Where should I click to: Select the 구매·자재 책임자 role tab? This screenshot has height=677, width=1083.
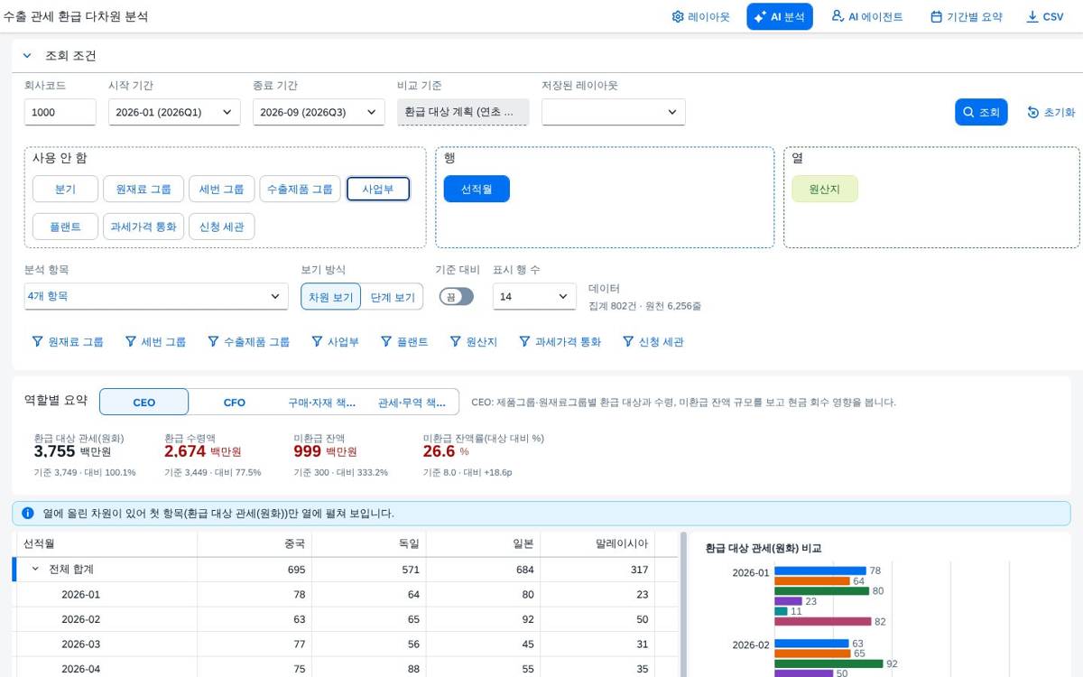click(x=322, y=403)
